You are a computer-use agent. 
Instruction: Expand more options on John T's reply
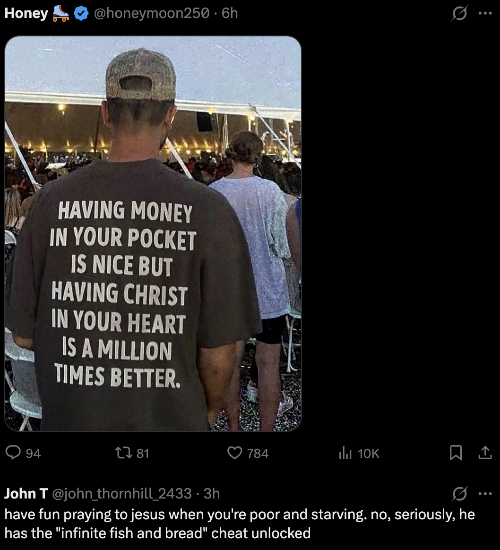point(485,494)
